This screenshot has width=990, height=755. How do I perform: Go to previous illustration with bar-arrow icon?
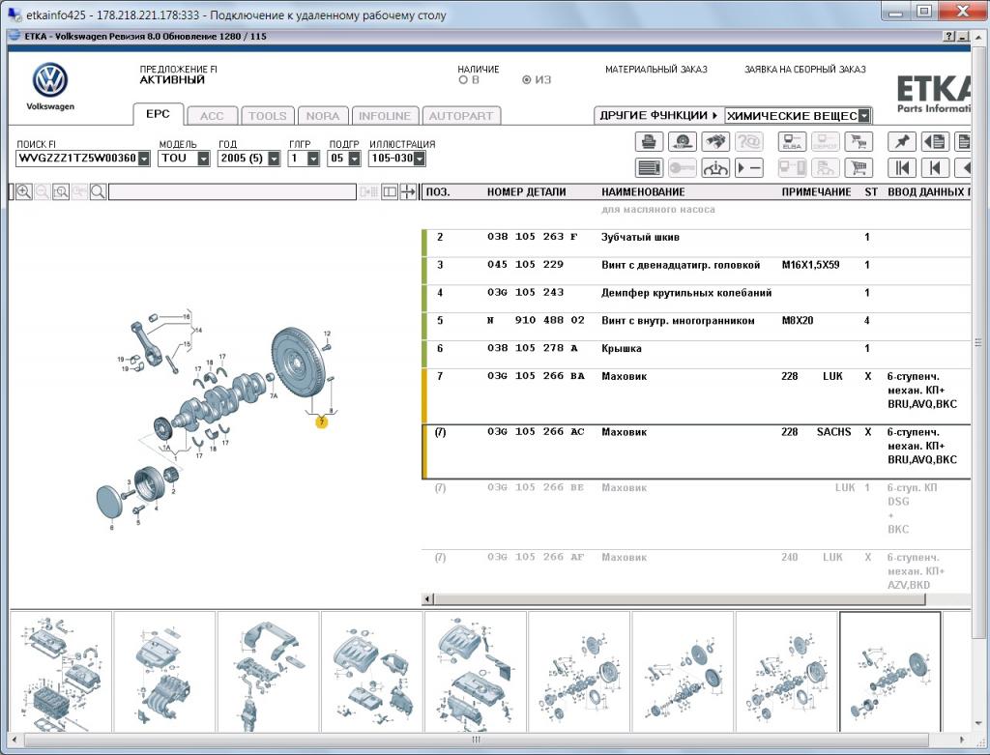pyautogui.click(x=935, y=168)
